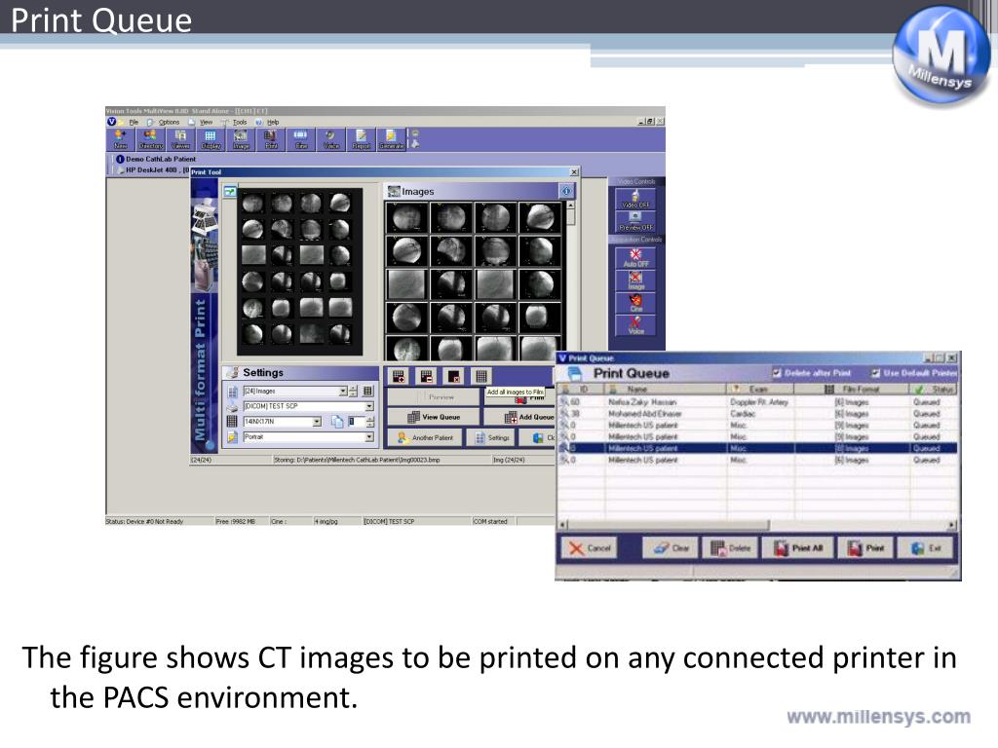Toggle the Voice acquisition control
This screenshot has width=998, height=748.
point(635,325)
